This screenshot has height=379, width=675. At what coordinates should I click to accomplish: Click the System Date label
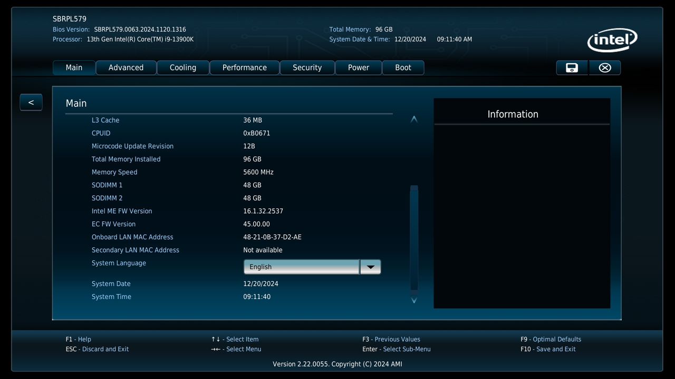pyautogui.click(x=111, y=284)
